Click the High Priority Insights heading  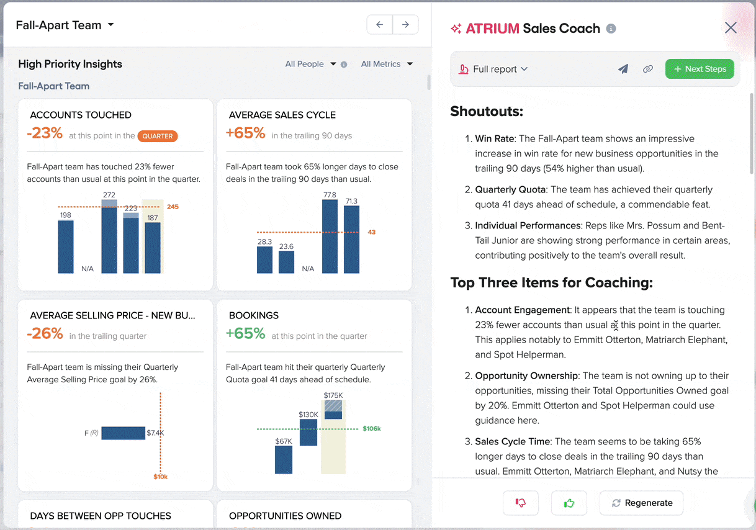coord(70,64)
